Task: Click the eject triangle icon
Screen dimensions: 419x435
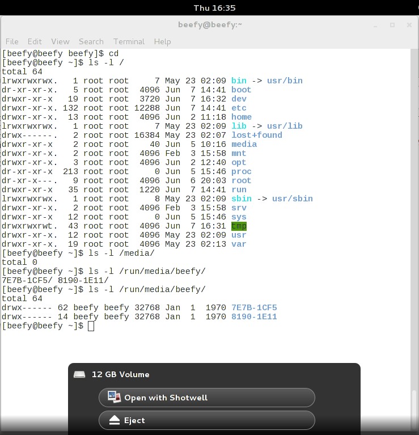Action: [114, 420]
